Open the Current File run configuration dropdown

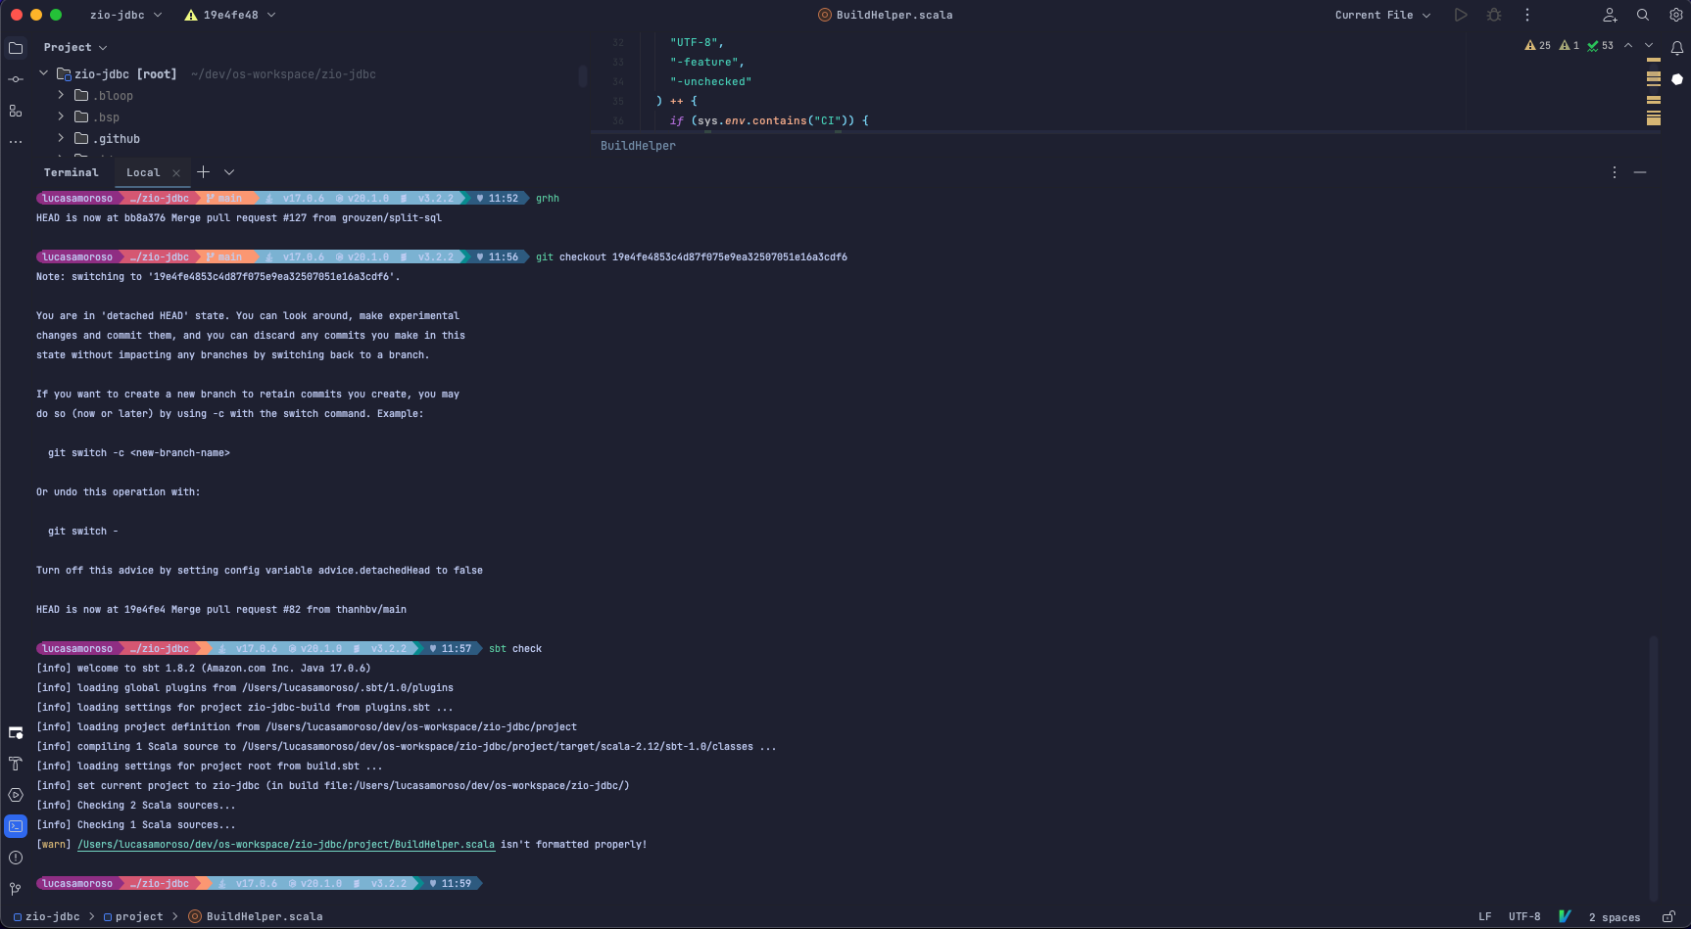(1382, 15)
